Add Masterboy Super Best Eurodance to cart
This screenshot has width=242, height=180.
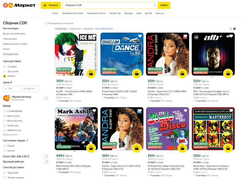point(228,148)
